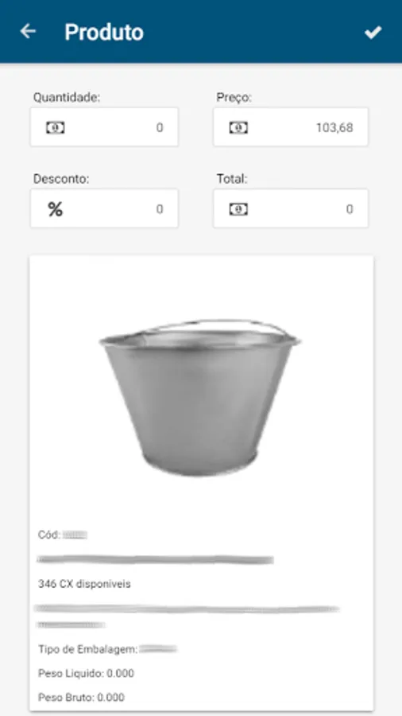Go back using the arrow icon
Screen dimensions: 402x716
[x=28, y=32]
